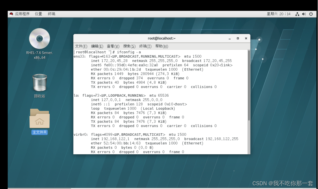Click the lo: interface name
Image resolution: width=318 pixels, height=189 pixels.
[76, 96]
